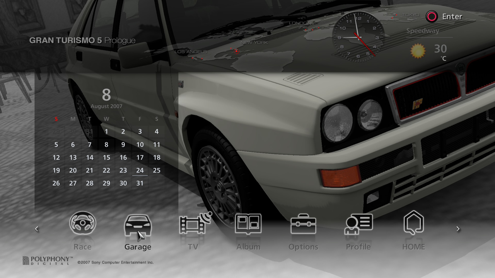
Task: Click the Sony Computer Entertainment copyright text
Action: [115, 263]
